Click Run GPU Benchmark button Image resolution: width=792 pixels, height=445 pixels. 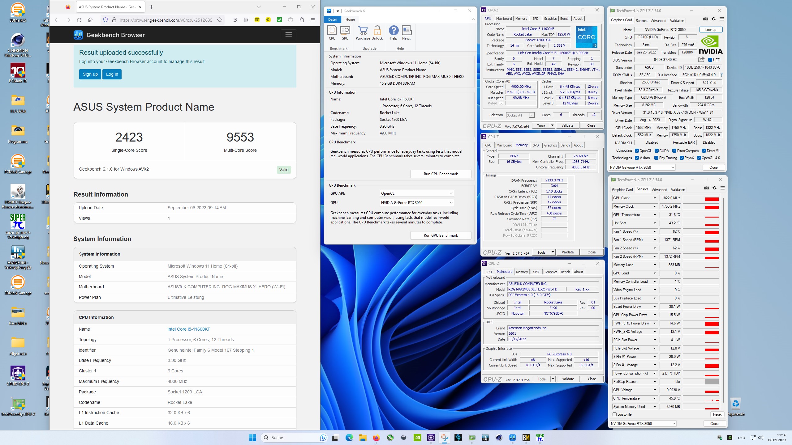point(441,235)
